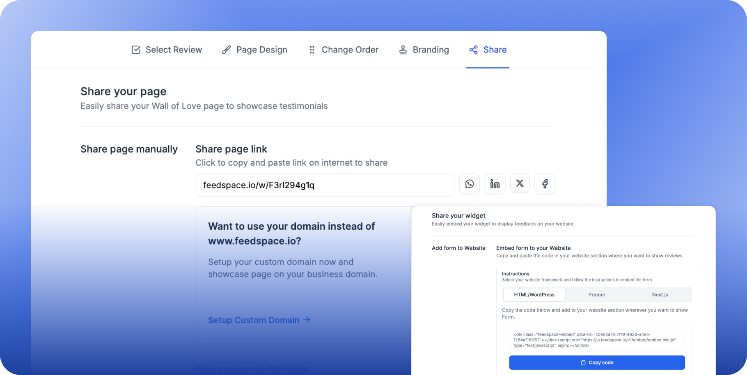Click the Copy code button
Image resolution: width=747 pixels, height=375 pixels.
597,363
